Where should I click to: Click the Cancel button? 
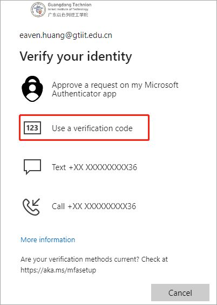(x=180, y=293)
